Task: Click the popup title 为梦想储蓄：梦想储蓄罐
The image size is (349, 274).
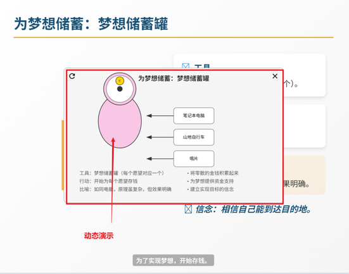Action: coord(174,78)
